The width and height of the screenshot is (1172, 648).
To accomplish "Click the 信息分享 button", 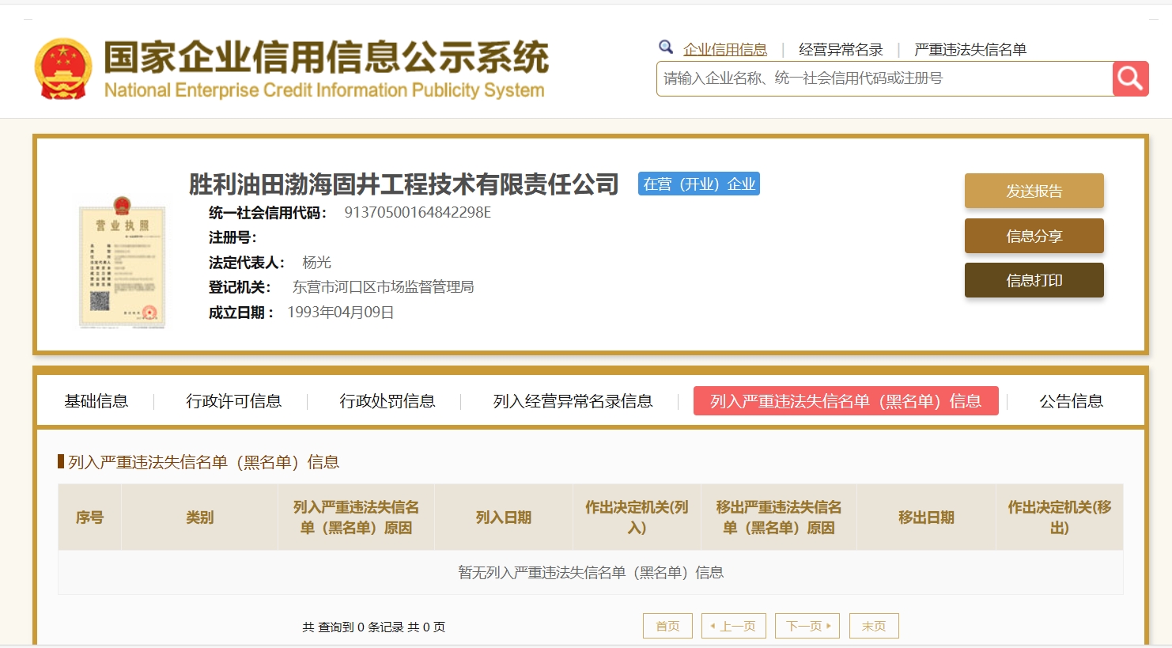I will [1034, 236].
